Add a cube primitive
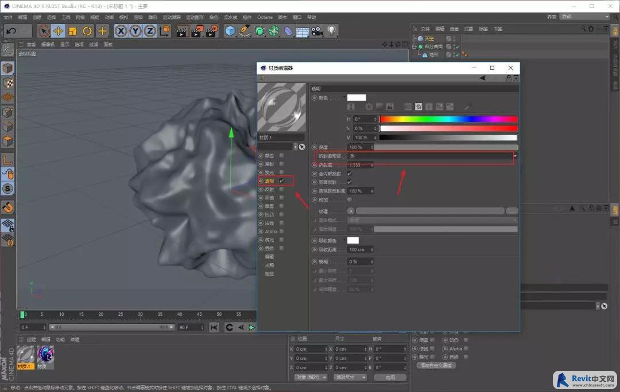Image resolution: width=620 pixels, height=392 pixels. 230,31
